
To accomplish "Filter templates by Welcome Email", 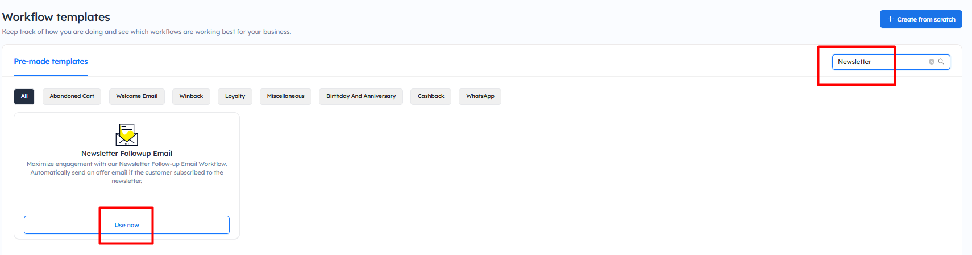I will pos(136,96).
